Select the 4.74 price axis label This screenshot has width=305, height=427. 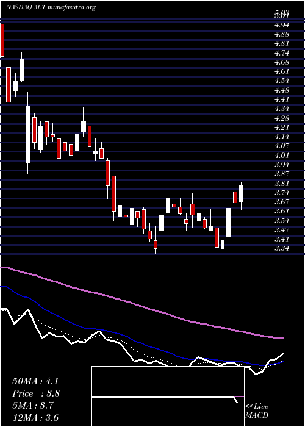coord(282,53)
